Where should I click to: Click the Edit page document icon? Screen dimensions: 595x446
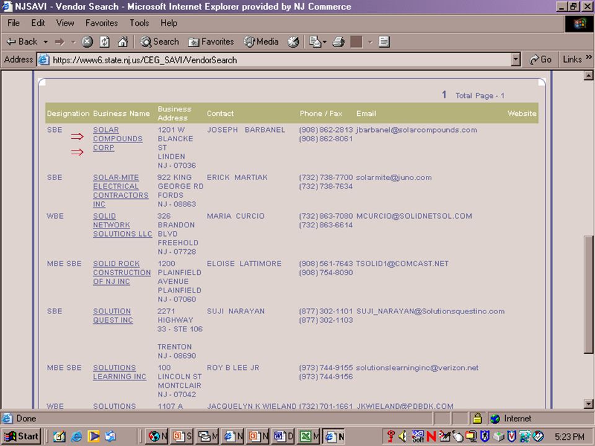coord(384,42)
